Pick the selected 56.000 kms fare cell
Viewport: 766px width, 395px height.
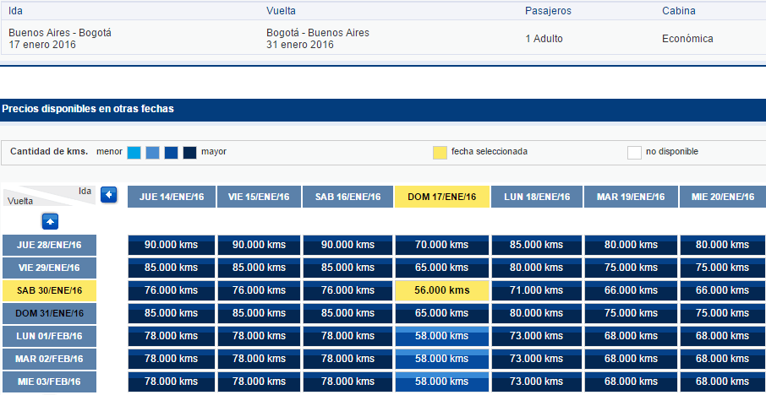click(x=442, y=290)
